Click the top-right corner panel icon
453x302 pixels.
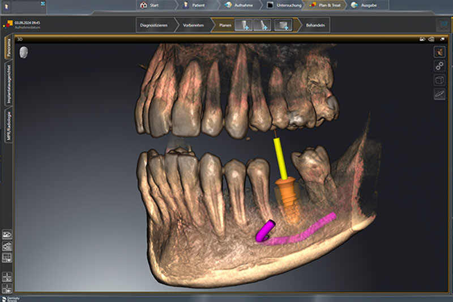tap(442, 25)
